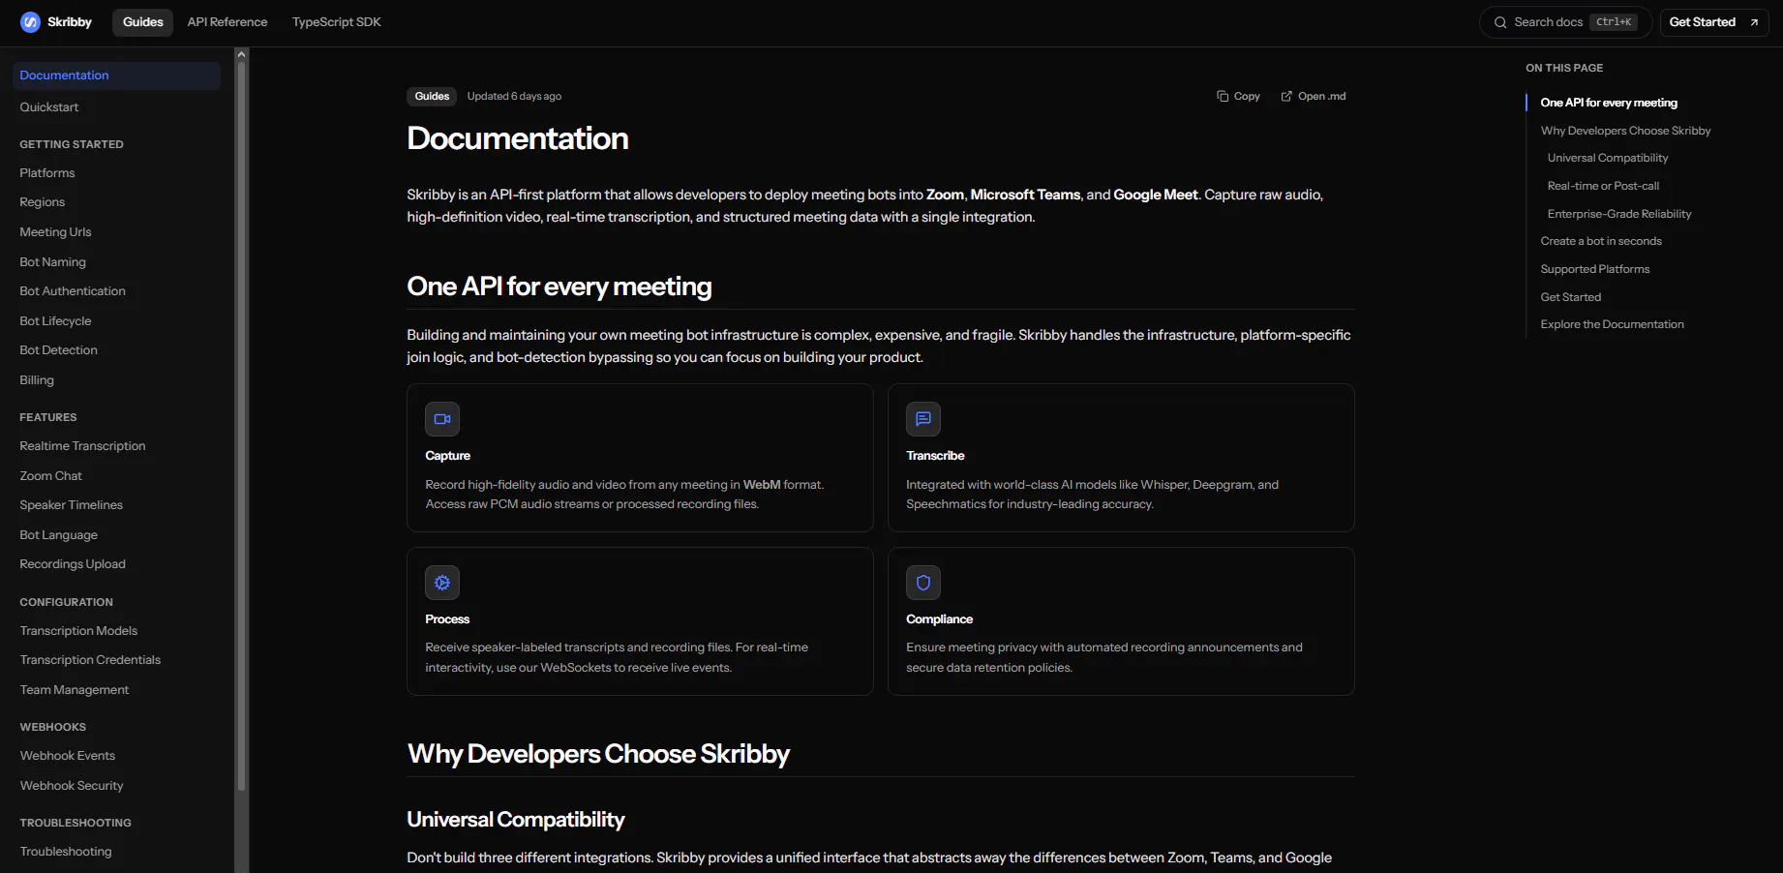Open the Guides tab
The height and width of the screenshot is (873, 1783).
[x=143, y=22]
